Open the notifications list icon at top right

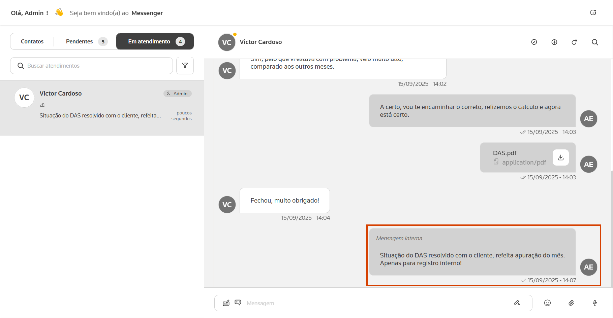point(593,13)
